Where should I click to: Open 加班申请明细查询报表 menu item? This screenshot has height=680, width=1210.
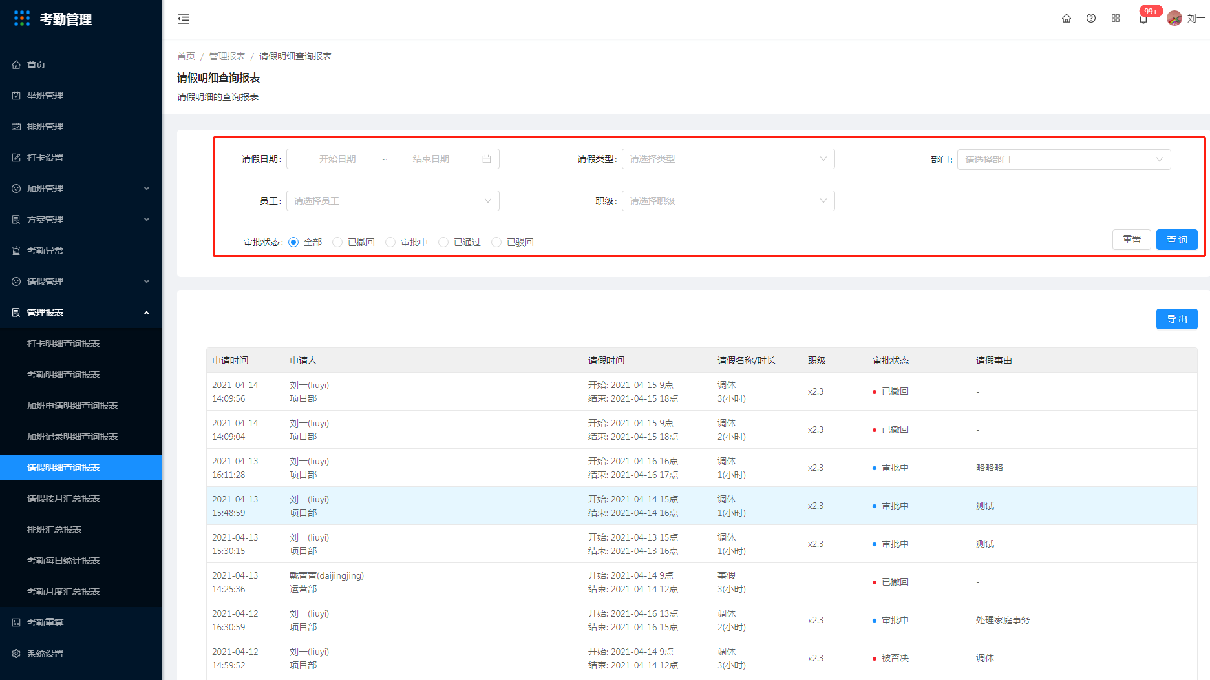tap(81, 406)
